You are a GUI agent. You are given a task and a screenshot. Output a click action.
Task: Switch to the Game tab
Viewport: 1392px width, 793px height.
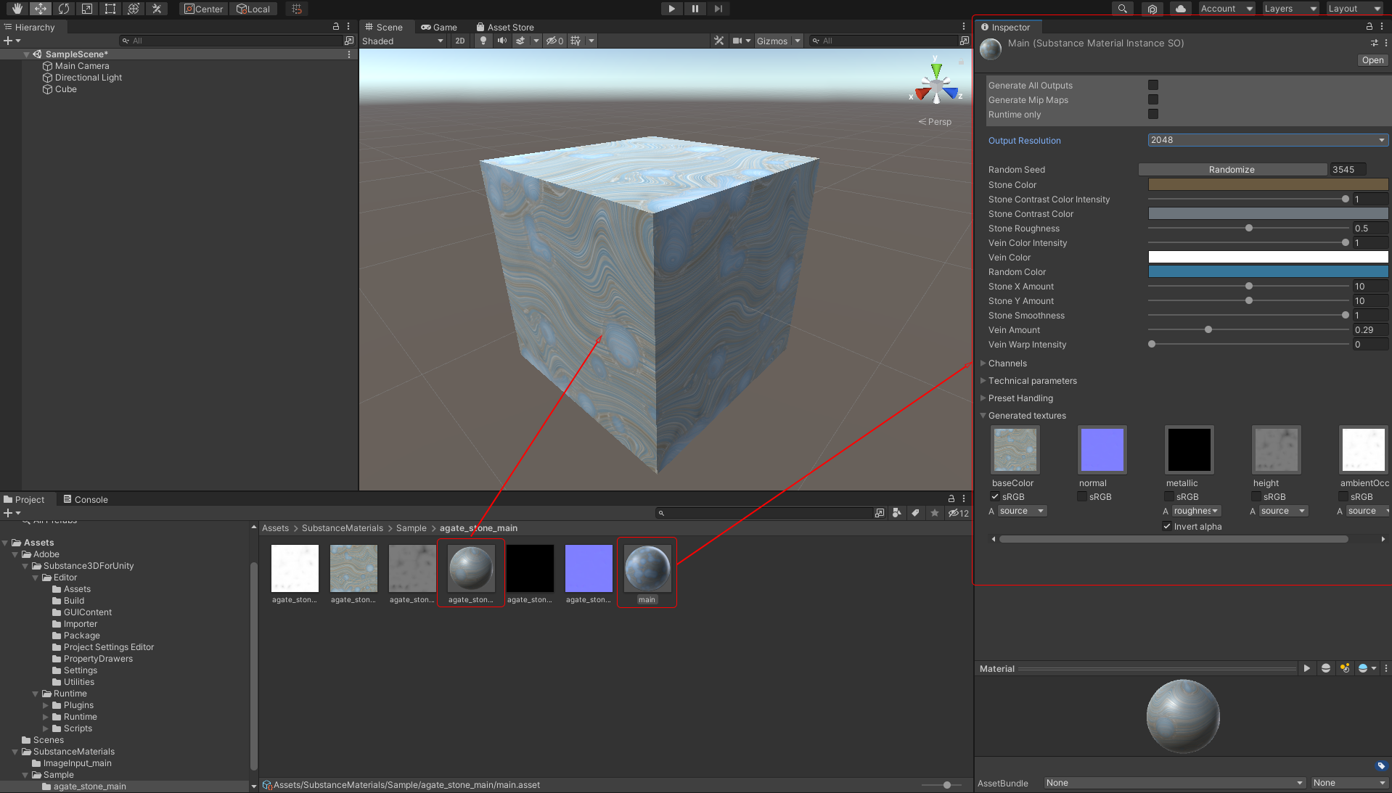439,28
